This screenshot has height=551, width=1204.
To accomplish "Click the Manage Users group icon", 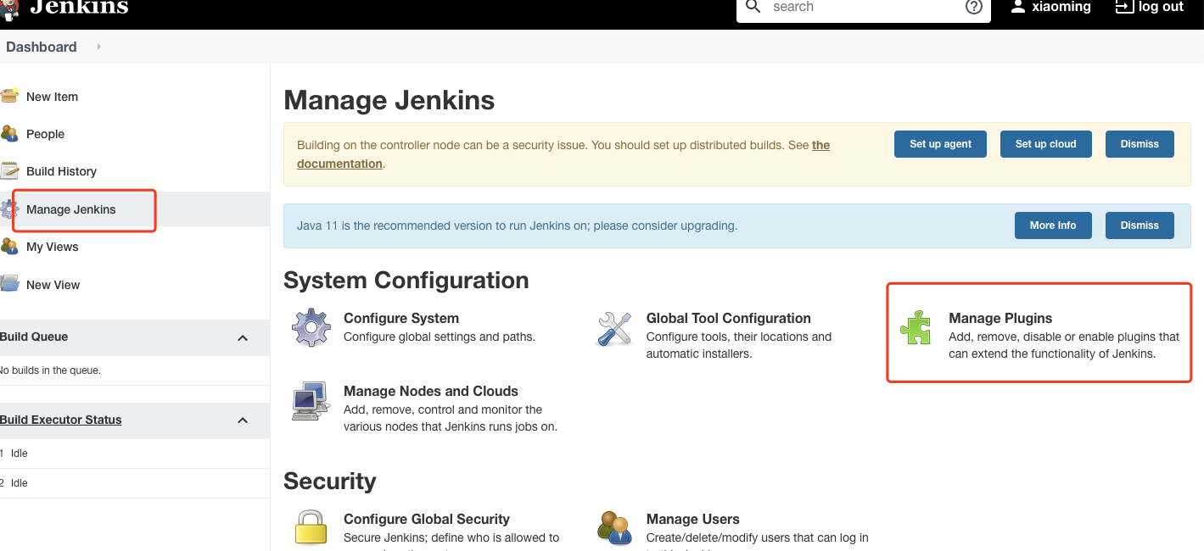I will [x=613, y=527].
